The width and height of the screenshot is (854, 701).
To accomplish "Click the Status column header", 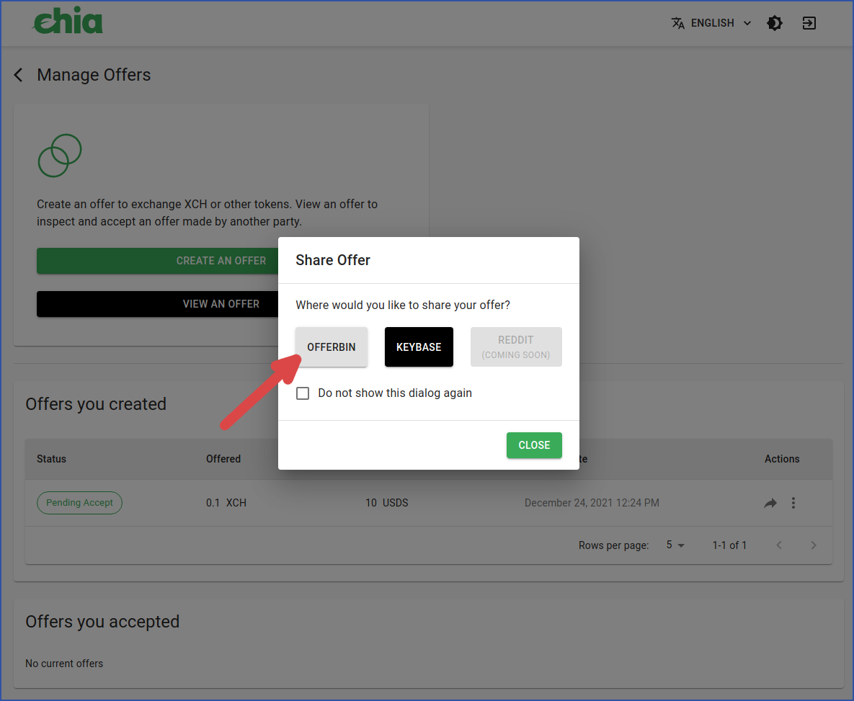I will [51, 459].
